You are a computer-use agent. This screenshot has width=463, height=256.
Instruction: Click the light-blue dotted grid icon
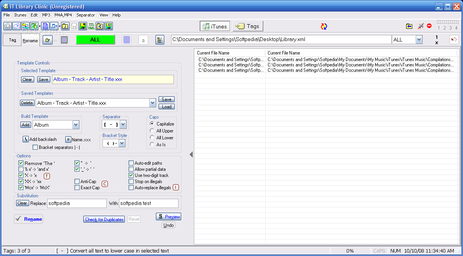127,40
